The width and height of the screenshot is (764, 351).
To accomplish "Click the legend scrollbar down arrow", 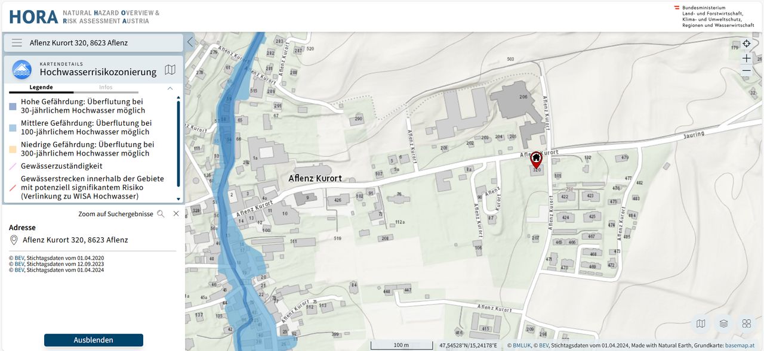I will [178, 199].
